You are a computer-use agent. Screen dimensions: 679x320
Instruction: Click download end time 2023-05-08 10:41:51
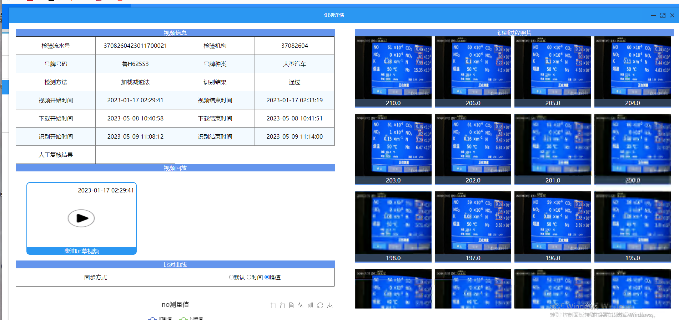(x=295, y=118)
